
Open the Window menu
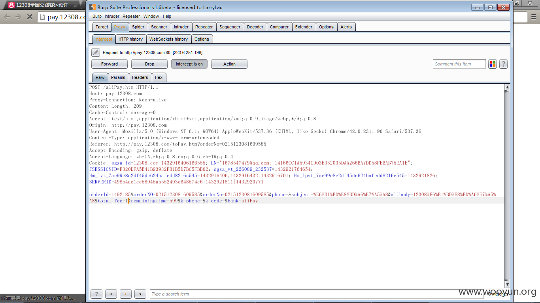pos(151,16)
